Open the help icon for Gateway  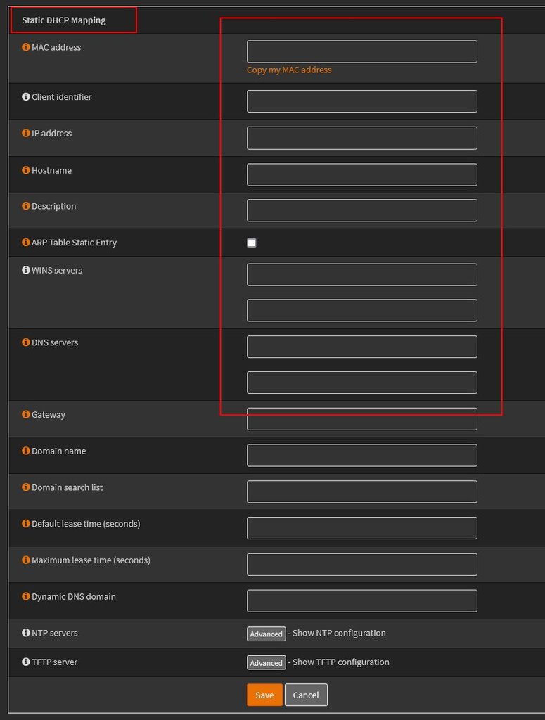pyautogui.click(x=26, y=414)
